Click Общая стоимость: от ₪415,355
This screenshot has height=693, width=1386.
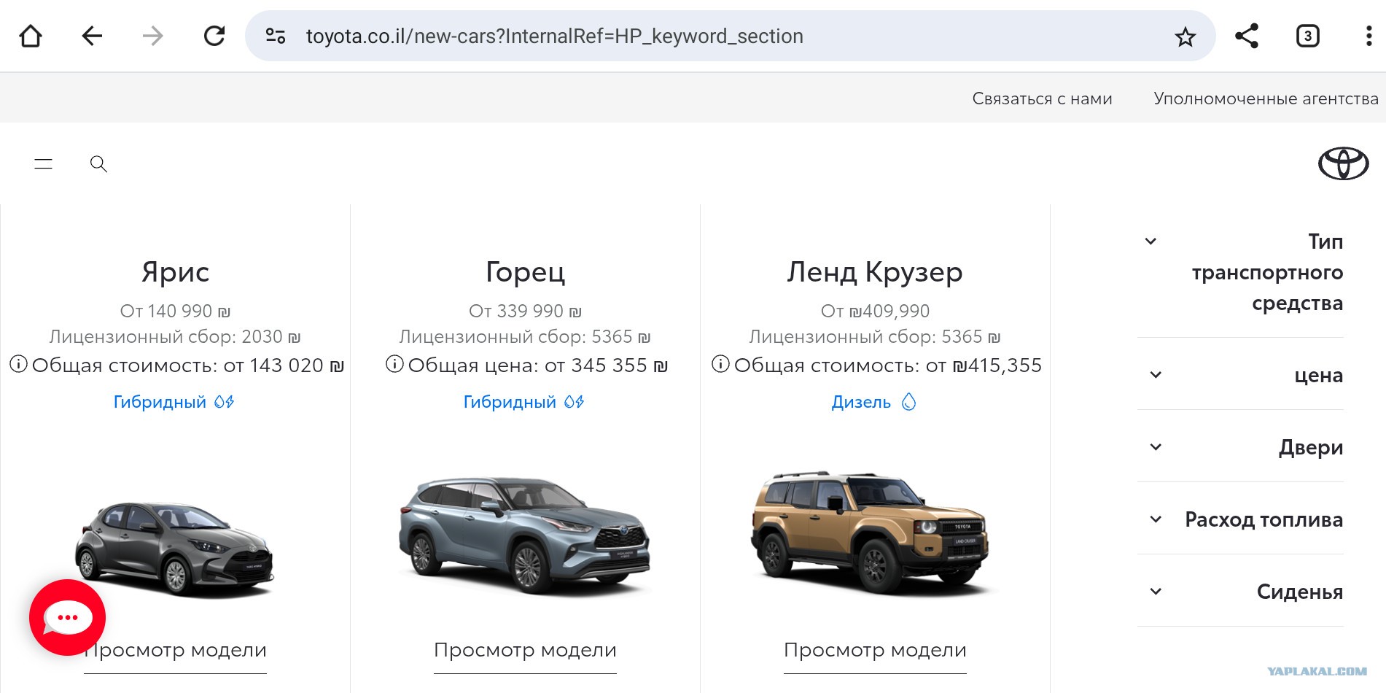click(x=888, y=365)
